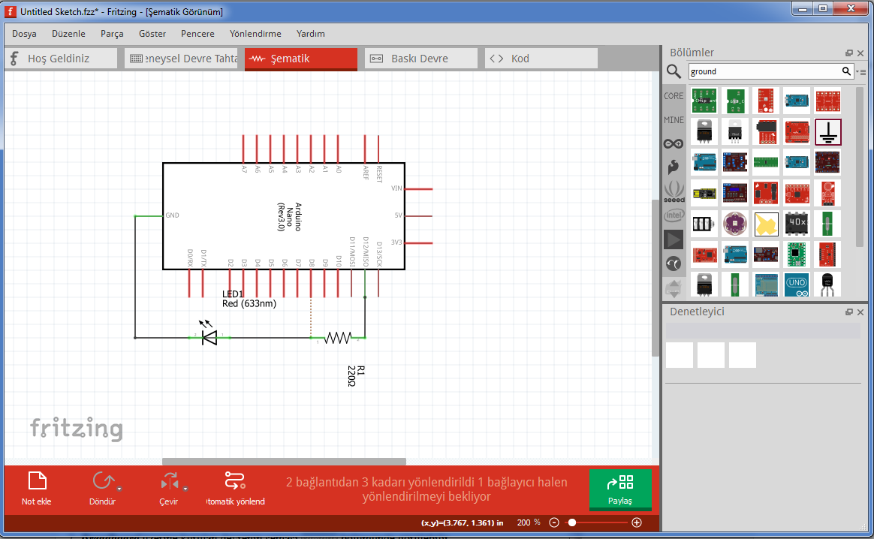Open the parts bin options menu
This screenshot has height=539, width=874.
[861, 72]
